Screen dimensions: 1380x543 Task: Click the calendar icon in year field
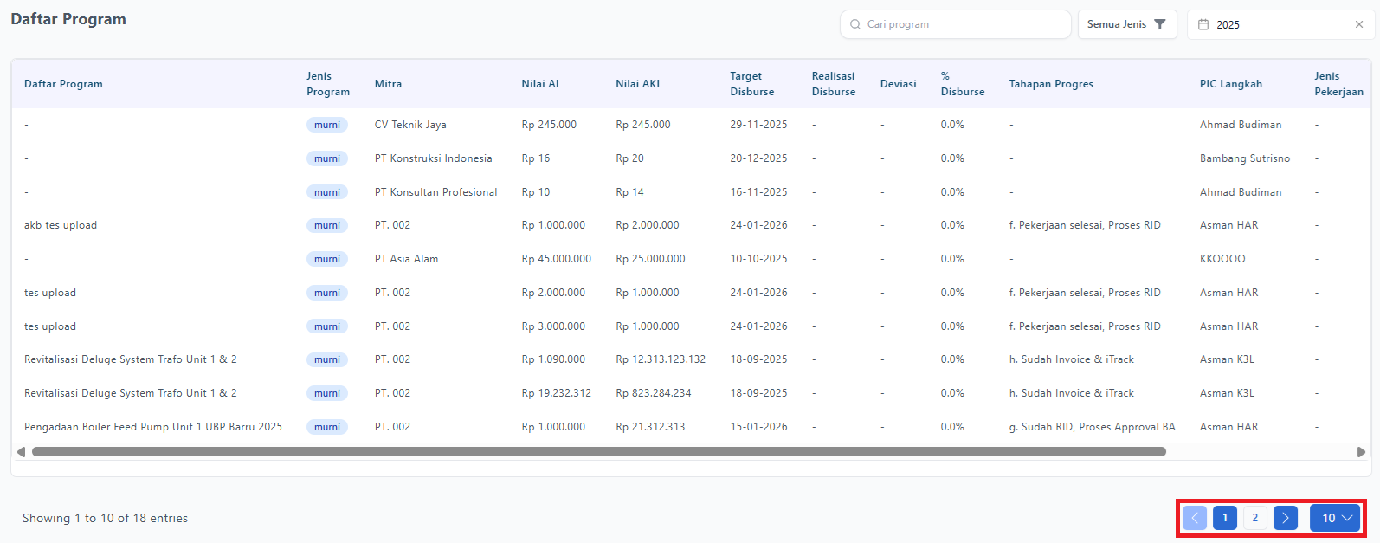[1203, 24]
